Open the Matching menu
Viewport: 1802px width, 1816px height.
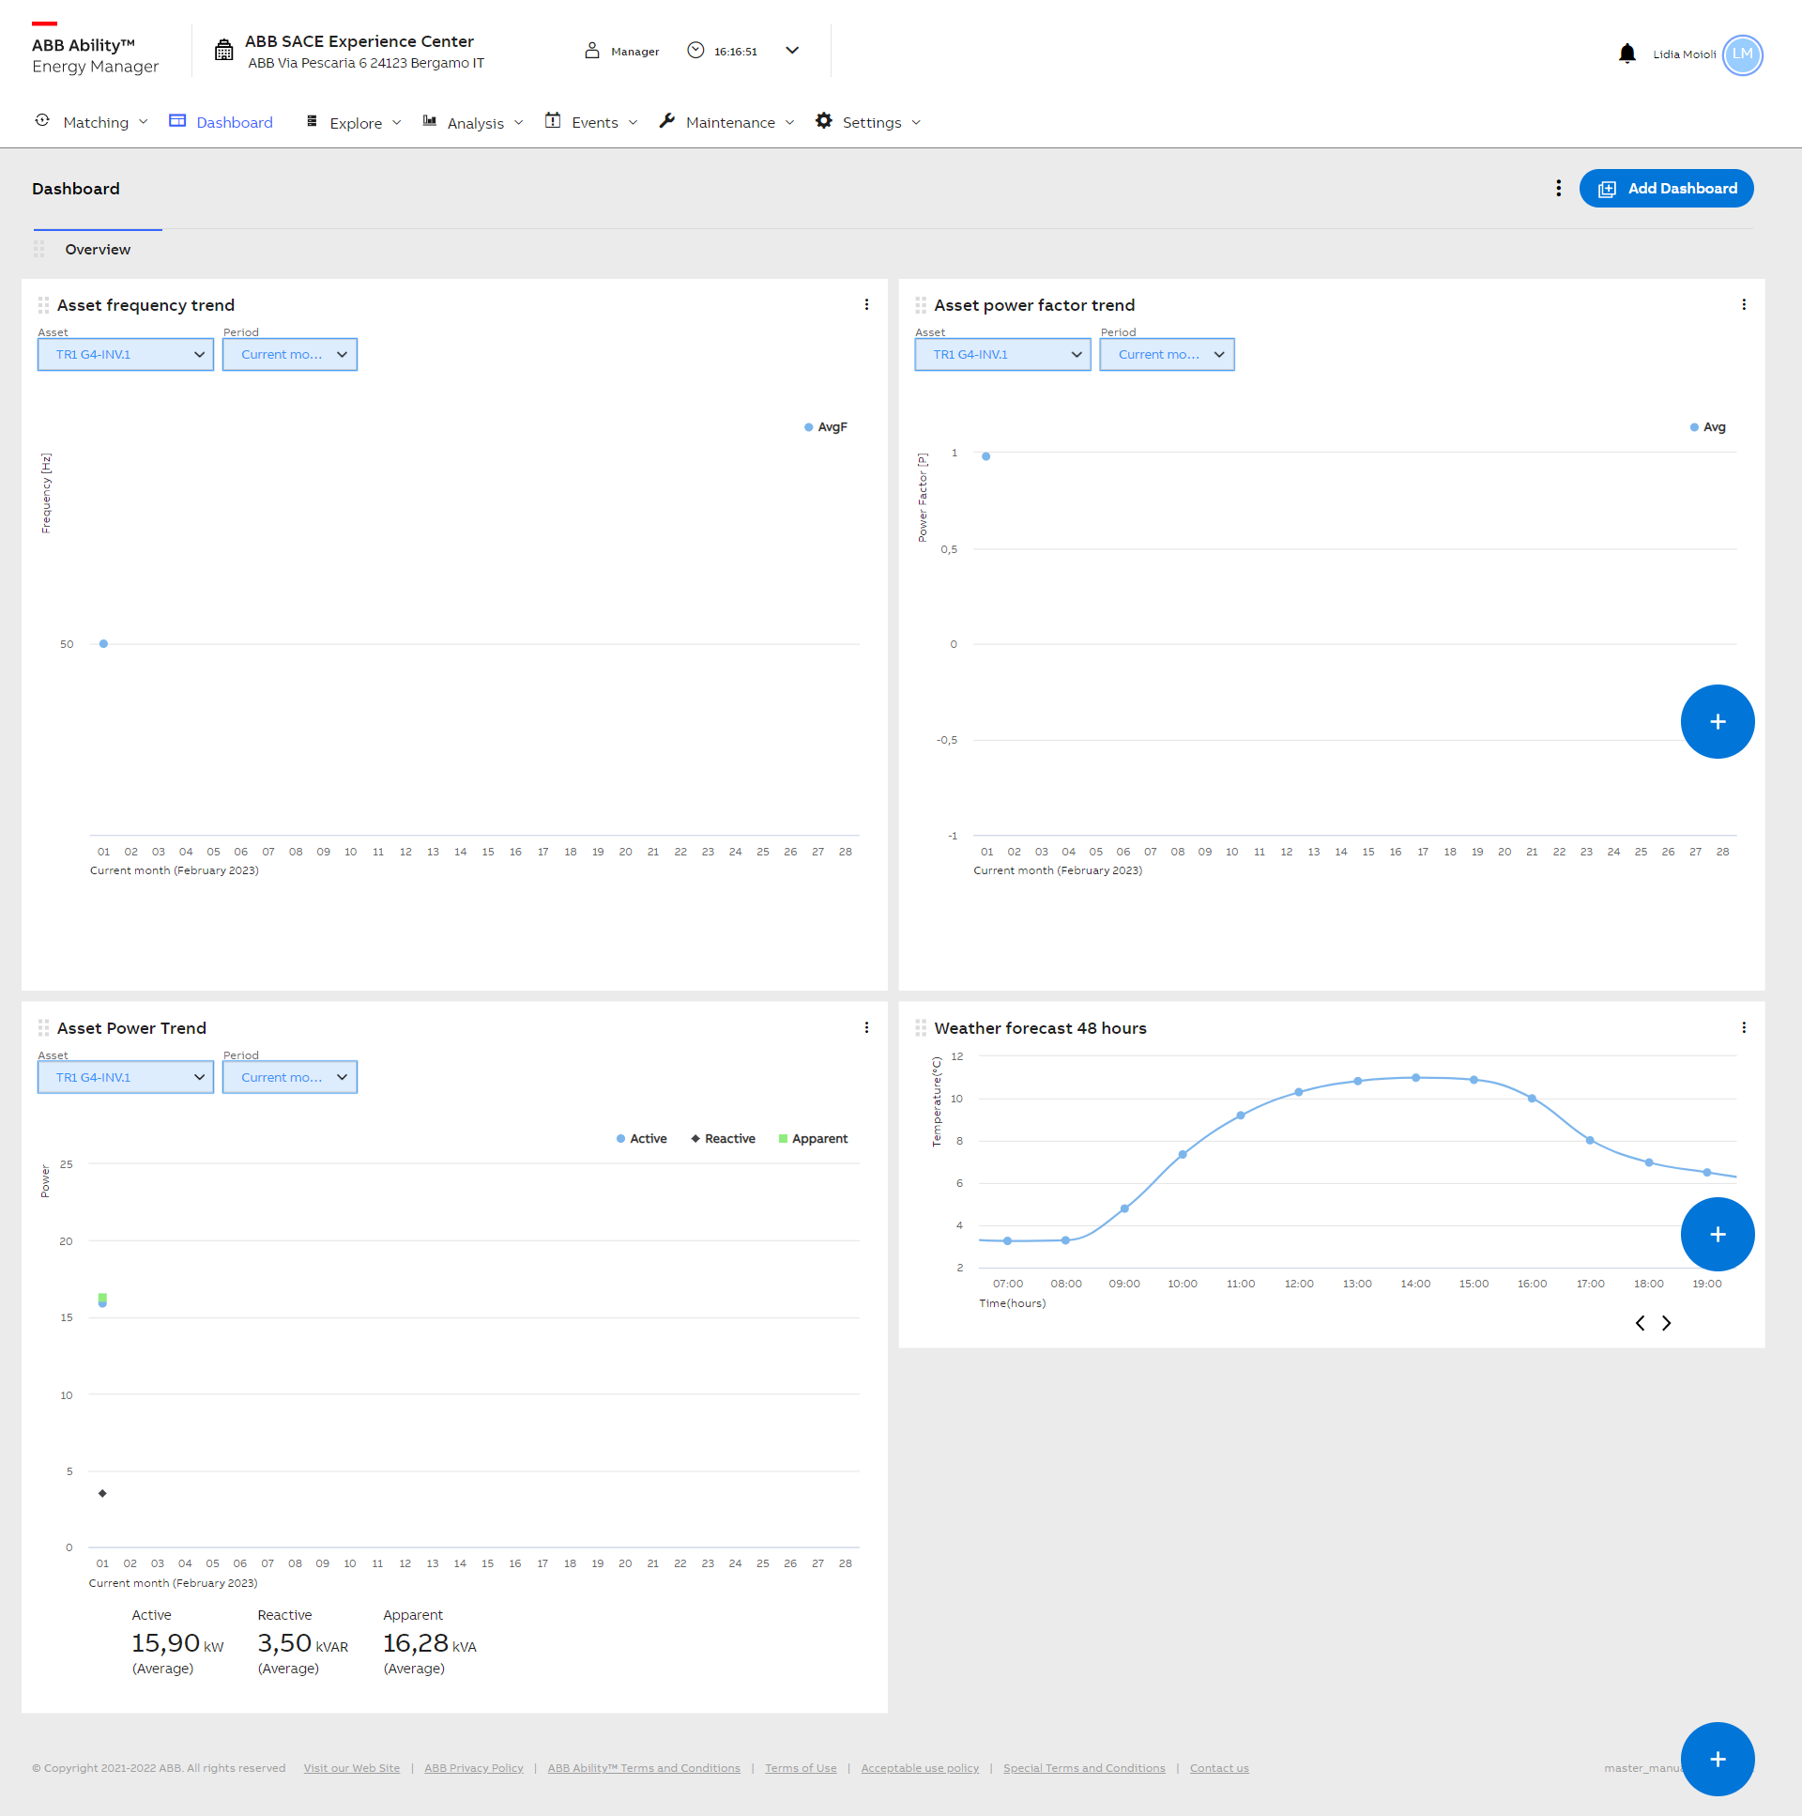pos(92,122)
